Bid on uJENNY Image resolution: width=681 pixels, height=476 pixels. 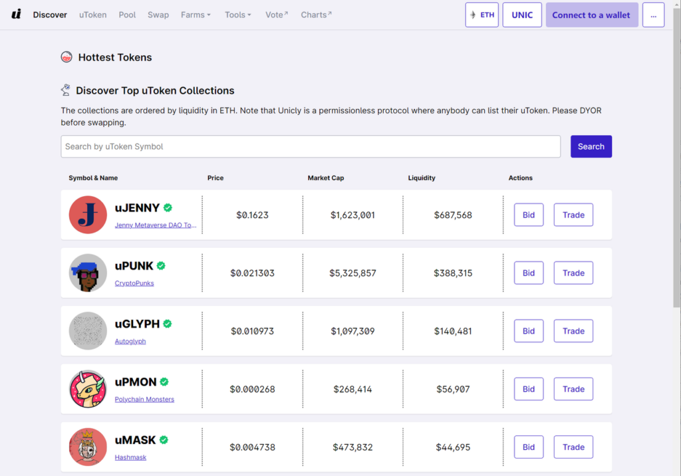[529, 215]
